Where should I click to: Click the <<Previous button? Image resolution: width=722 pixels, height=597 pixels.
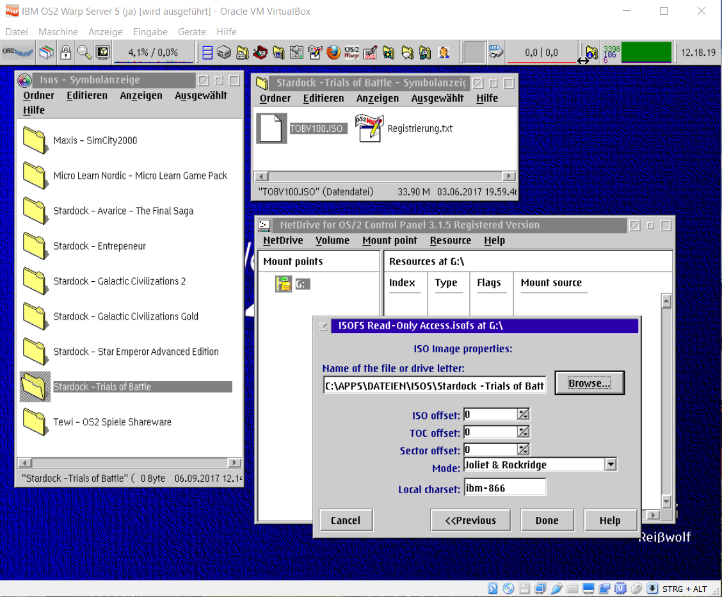click(x=470, y=520)
